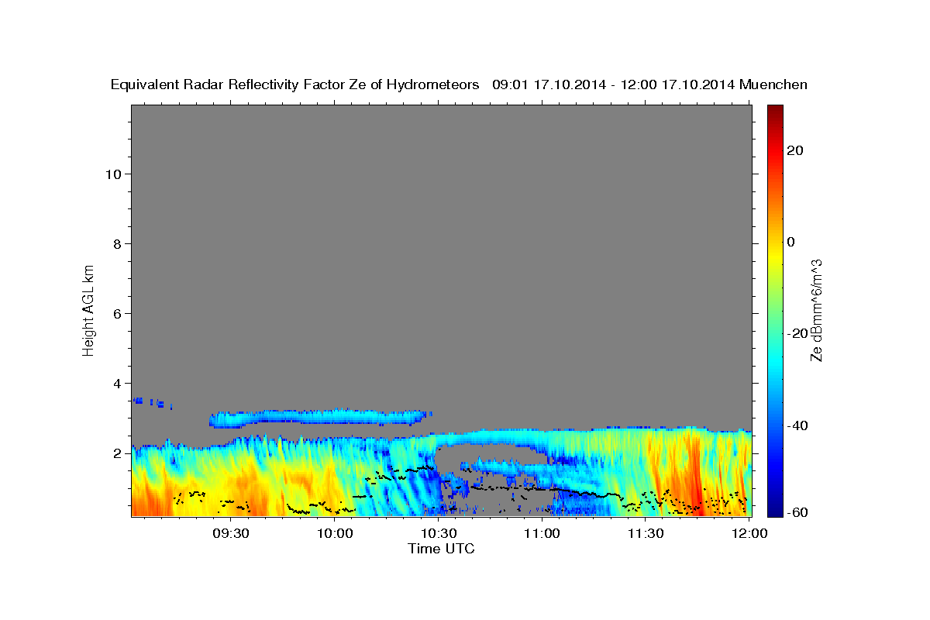Click the 'Time UTC' axis label

point(441,549)
